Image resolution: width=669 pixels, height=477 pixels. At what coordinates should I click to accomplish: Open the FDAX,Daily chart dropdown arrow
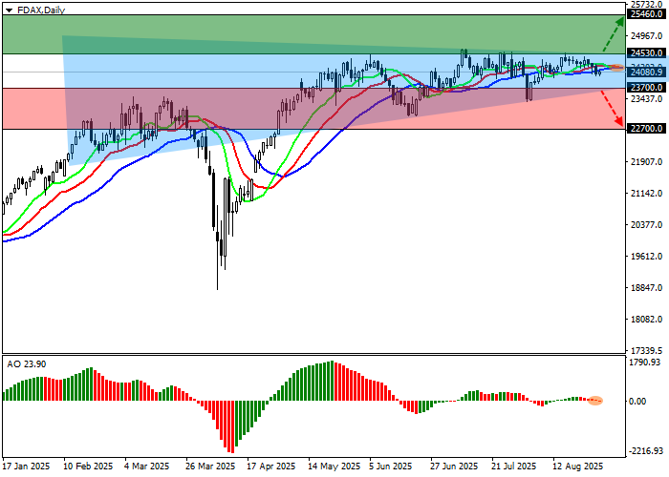pyautogui.click(x=9, y=10)
